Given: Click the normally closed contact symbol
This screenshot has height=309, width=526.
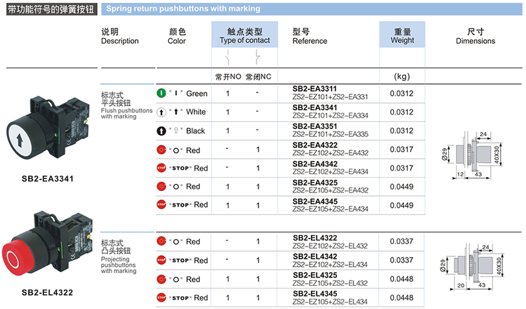Looking at the screenshot, I should pos(257,58).
